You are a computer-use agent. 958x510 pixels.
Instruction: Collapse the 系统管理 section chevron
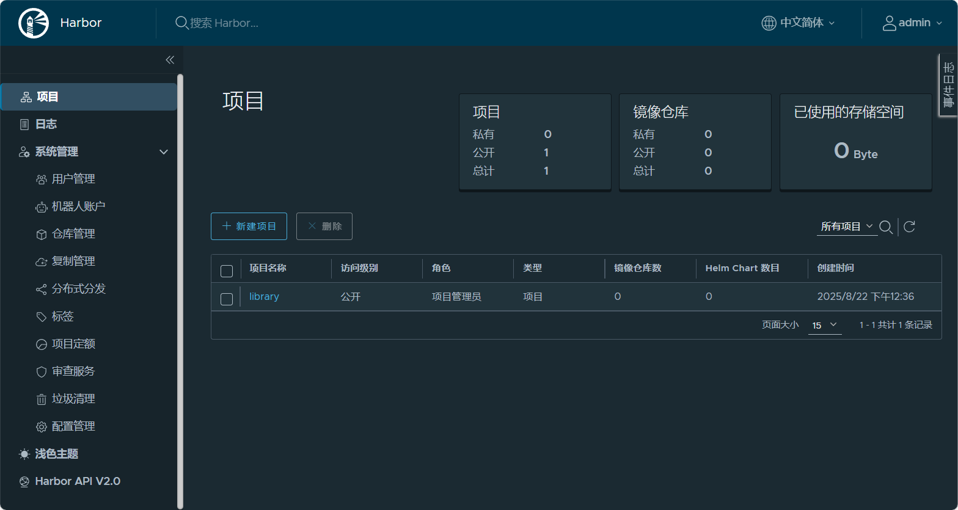tap(164, 152)
